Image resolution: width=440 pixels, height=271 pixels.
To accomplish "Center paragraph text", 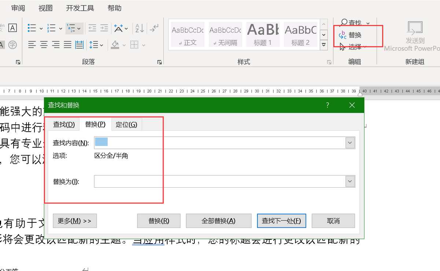I will coord(44,45).
